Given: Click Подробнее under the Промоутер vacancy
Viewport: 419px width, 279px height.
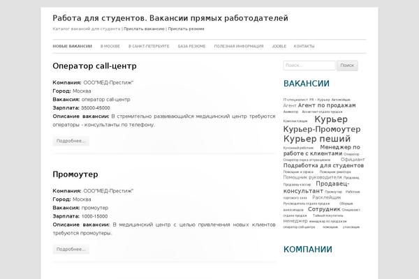Looking at the screenshot, I should [71, 249].
